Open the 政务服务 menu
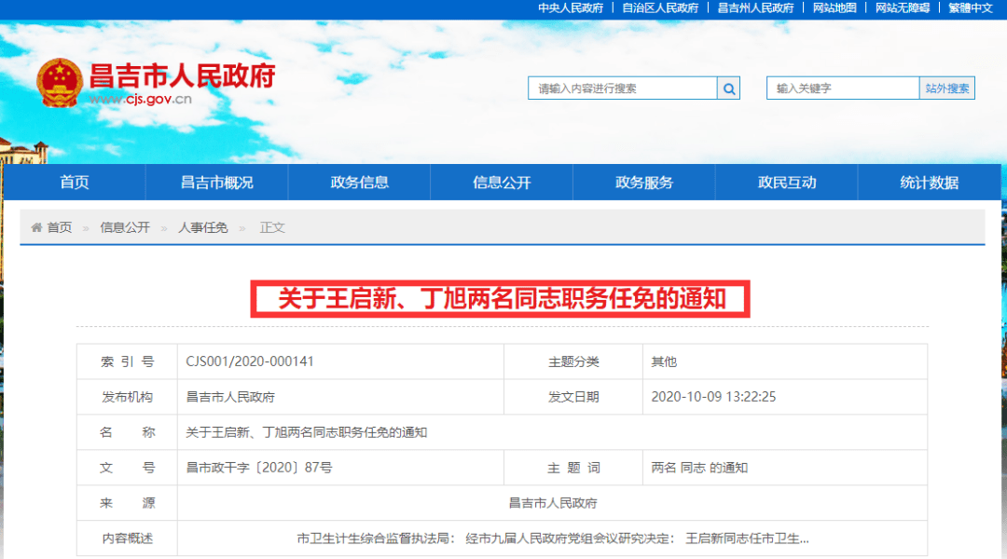1007x559 pixels. pos(644,183)
